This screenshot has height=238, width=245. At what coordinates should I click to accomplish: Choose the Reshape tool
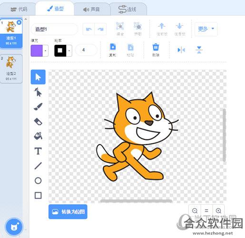pyautogui.click(x=38, y=92)
